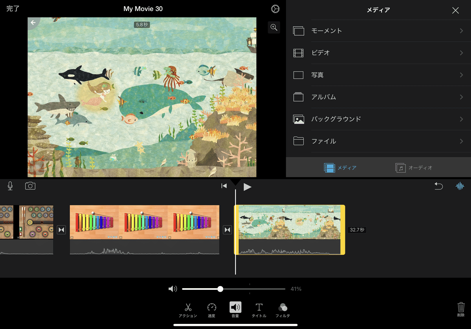Expand the モーメント row chevron

tap(462, 31)
